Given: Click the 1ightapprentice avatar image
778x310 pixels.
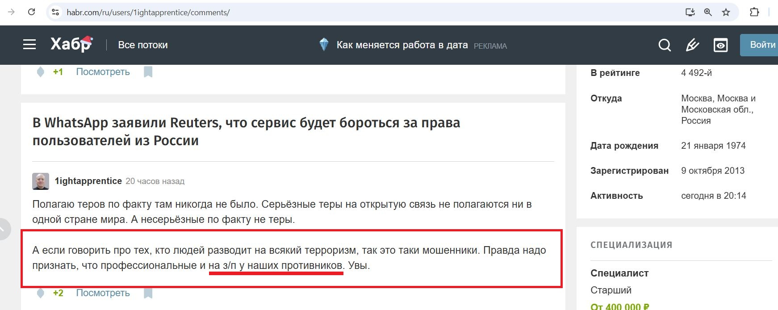Looking at the screenshot, I should [41, 181].
